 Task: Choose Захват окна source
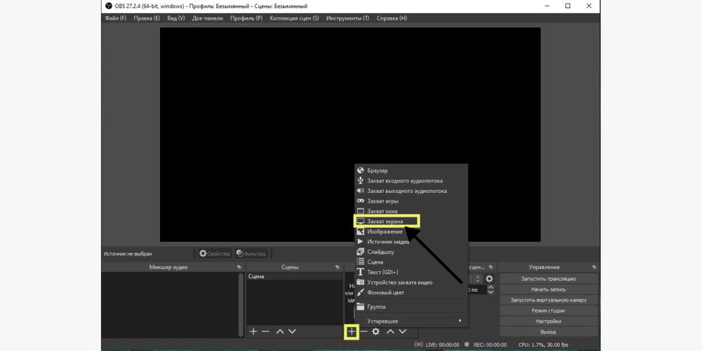pyautogui.click(x=411, y=211)
